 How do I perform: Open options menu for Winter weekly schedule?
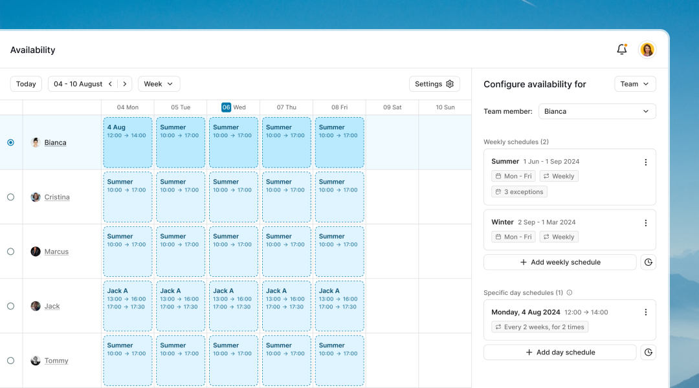[x=645, y=222]
